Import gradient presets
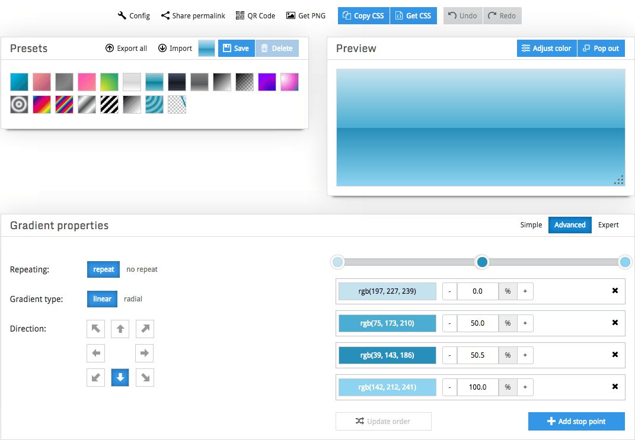The width and height of the screenshot is (635, 440). [x=175, y=48]
